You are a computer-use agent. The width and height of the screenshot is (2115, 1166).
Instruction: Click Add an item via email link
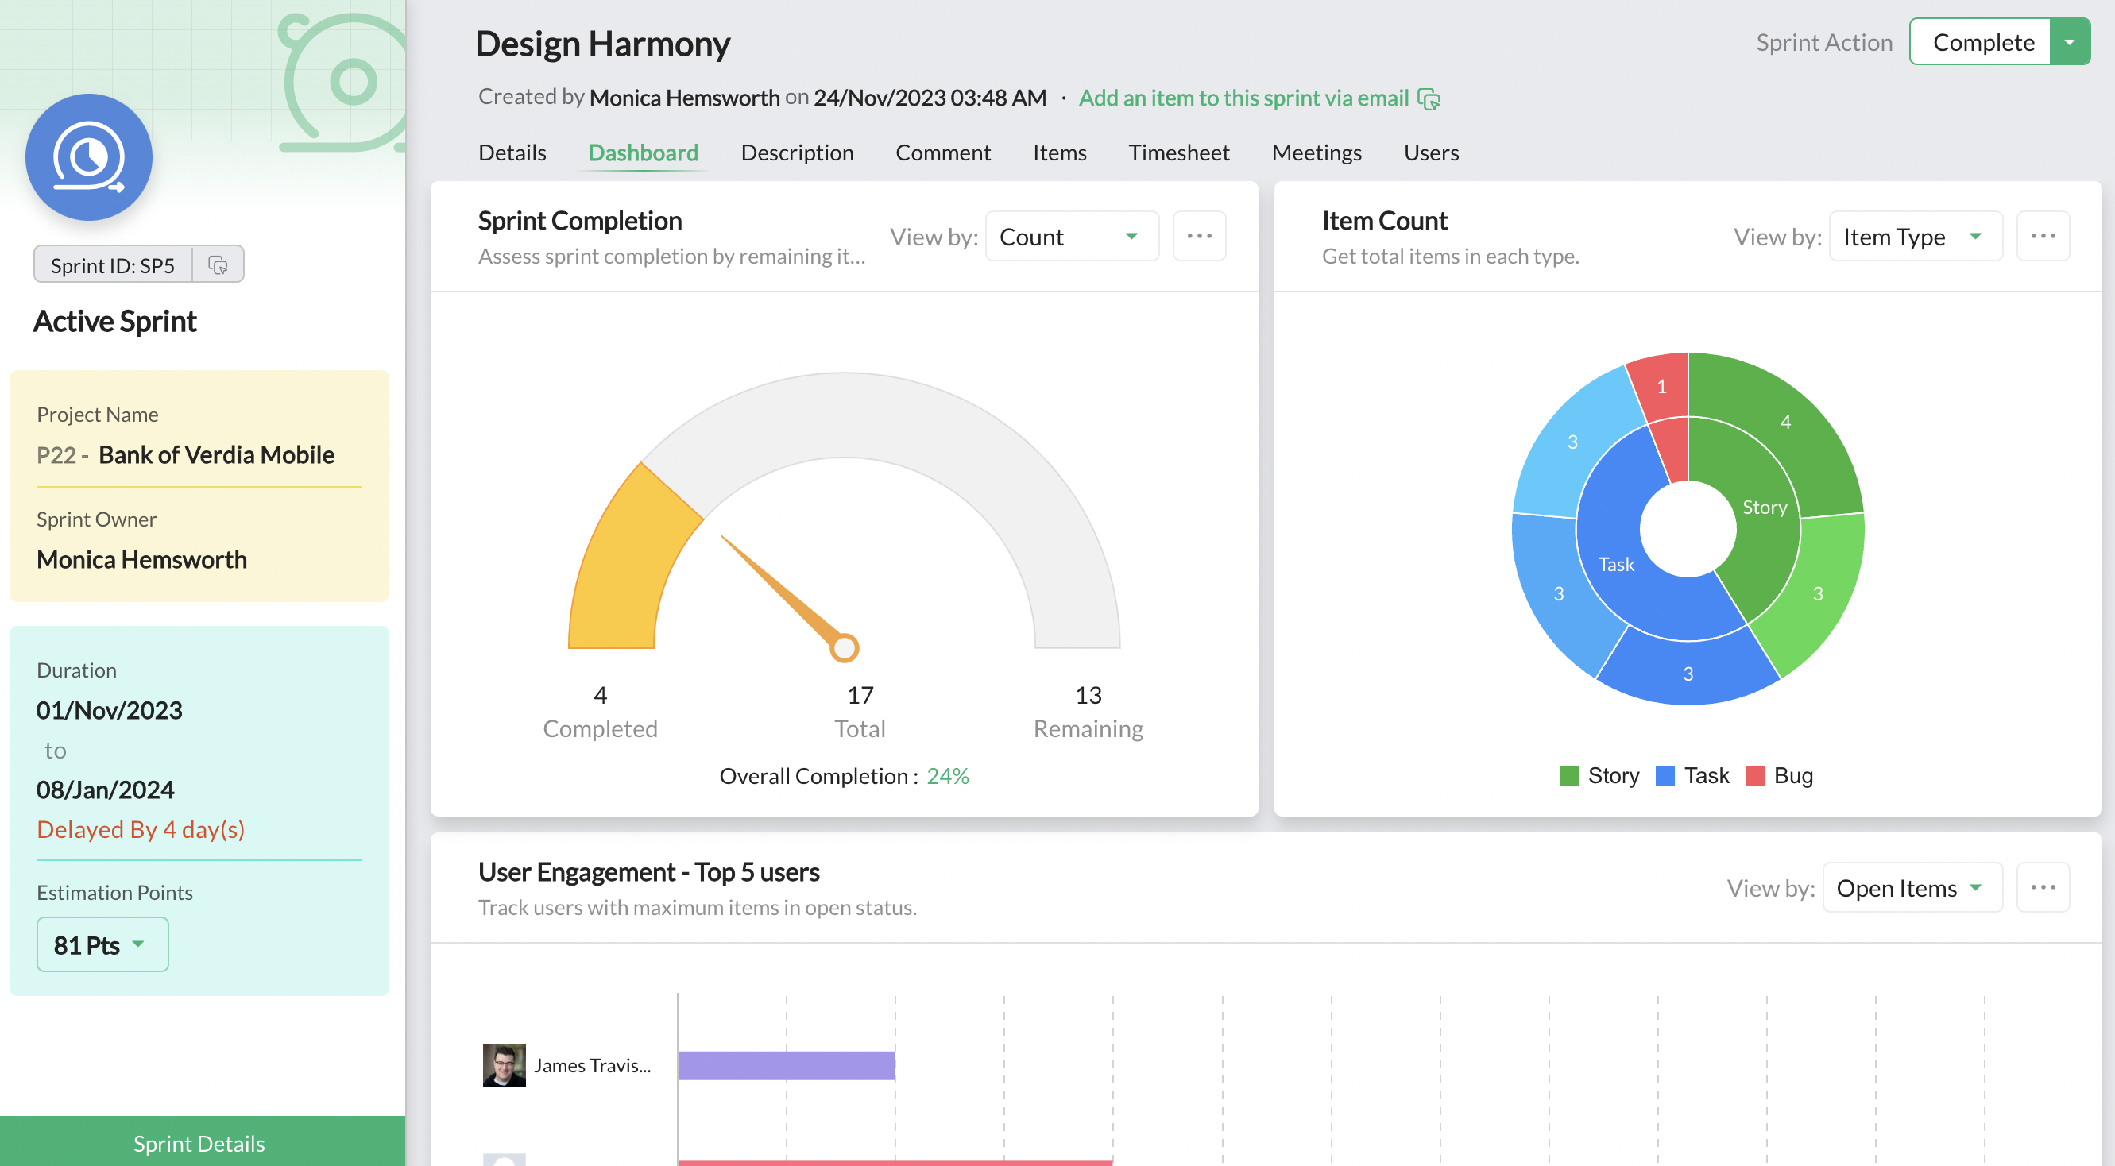point(1243,98)
